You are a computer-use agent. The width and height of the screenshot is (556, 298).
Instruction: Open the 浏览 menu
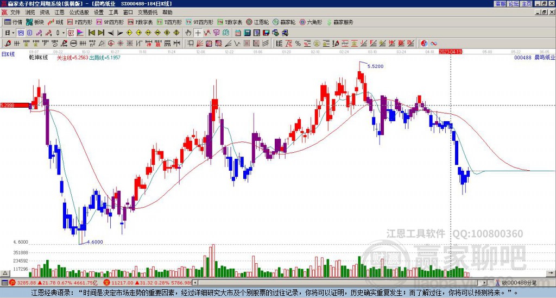(x=30, y=13)
